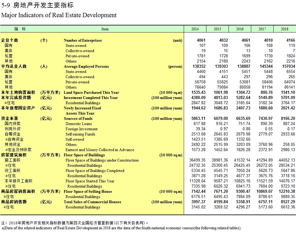The image size is (296, 236).
Task: Click the value 8166.20 in 2018 column
Action: tap(288, 119)
